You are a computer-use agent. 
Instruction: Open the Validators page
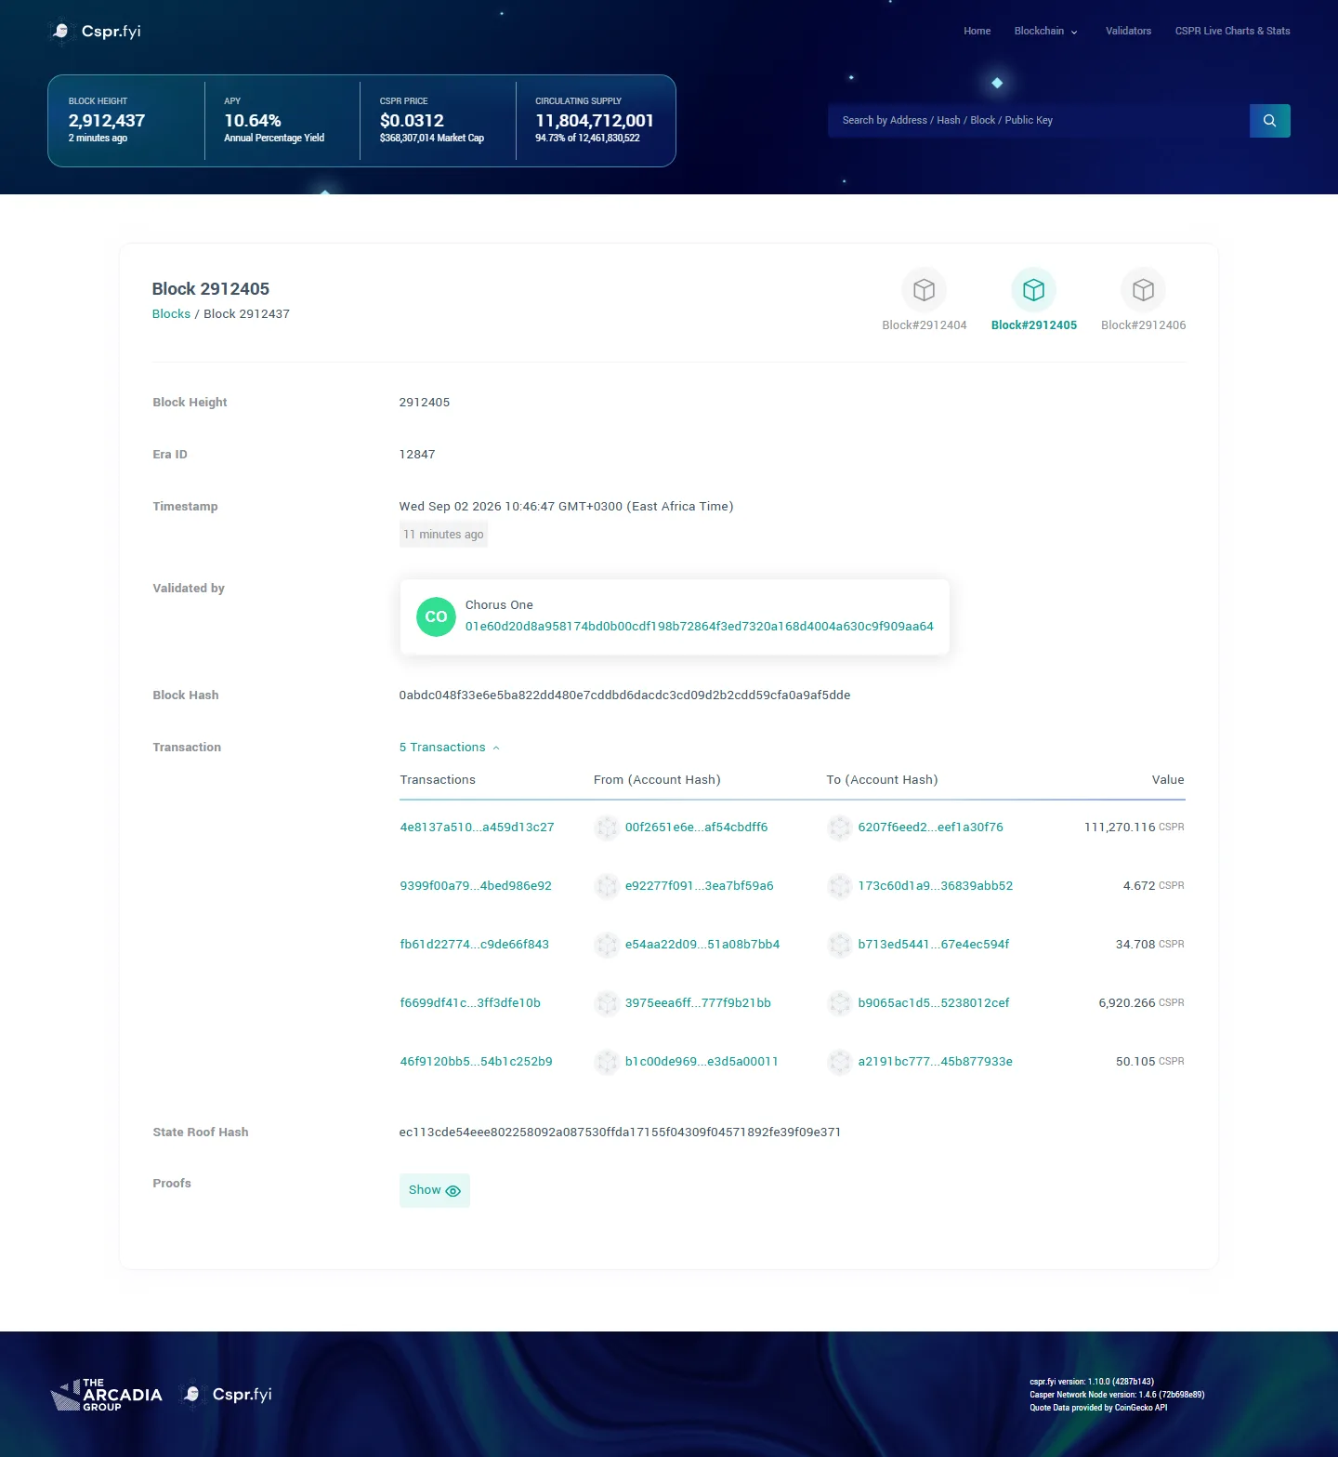coord(1128,31)
